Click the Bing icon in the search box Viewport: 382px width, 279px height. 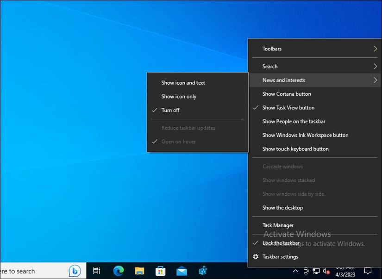(75, 271)
